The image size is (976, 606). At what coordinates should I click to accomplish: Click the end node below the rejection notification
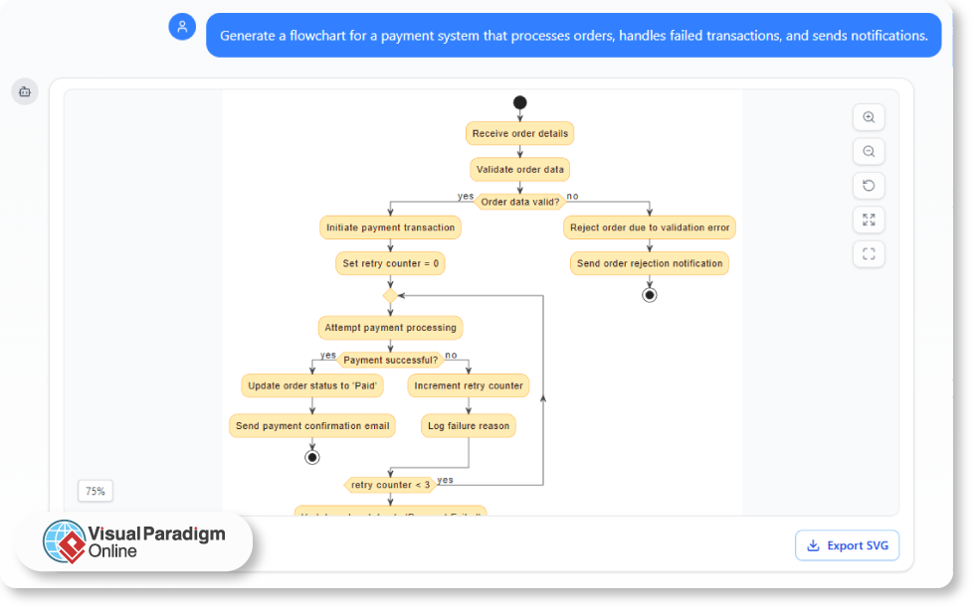[649, 294]
